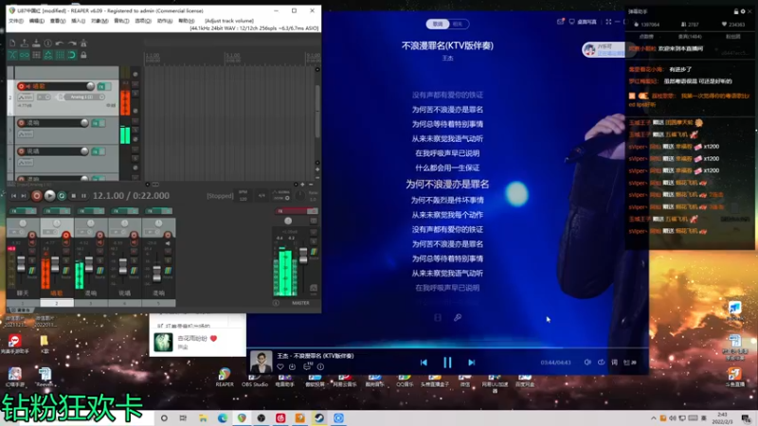This screenshot has width=758, height=426.
Task: Click the Pause button in REAPER transport
Action: (83, 196)
